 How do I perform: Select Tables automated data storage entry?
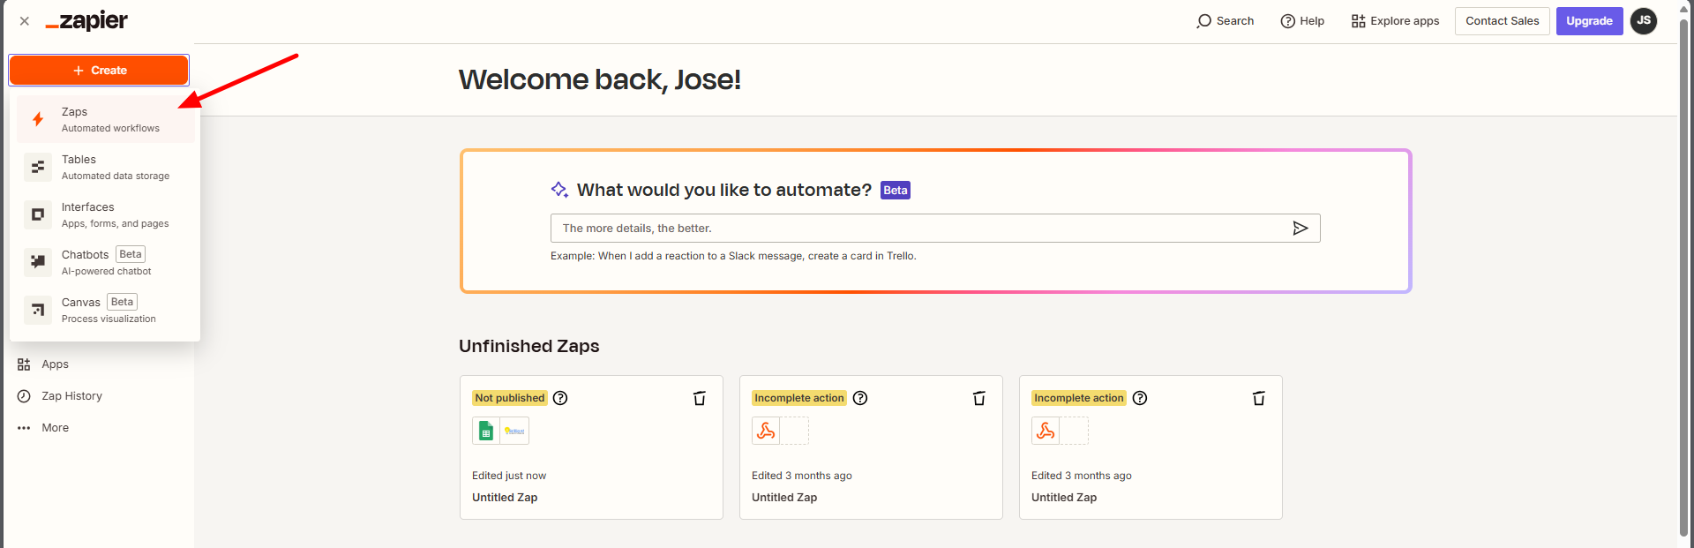pyautogui.click(x=106, y=167)
